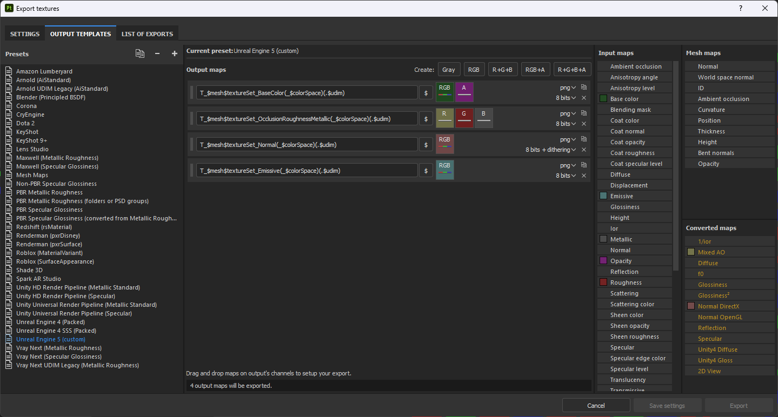Create a new R+G+B output map
This screenshot has width=778, height=417.
tap(503, 70)
